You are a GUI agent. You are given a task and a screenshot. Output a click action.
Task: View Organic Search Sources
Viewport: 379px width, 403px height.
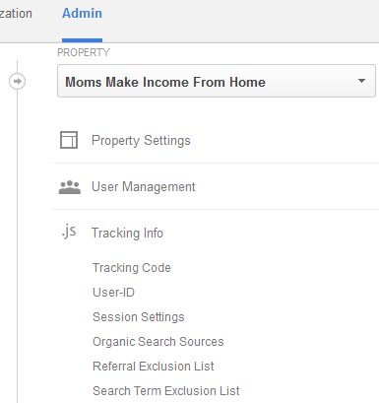(x=158, y=342)
